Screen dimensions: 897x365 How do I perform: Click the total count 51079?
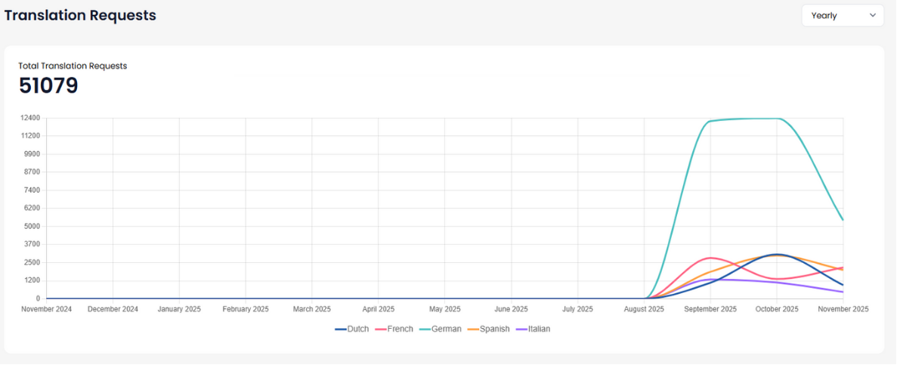(x=48, y=86)
